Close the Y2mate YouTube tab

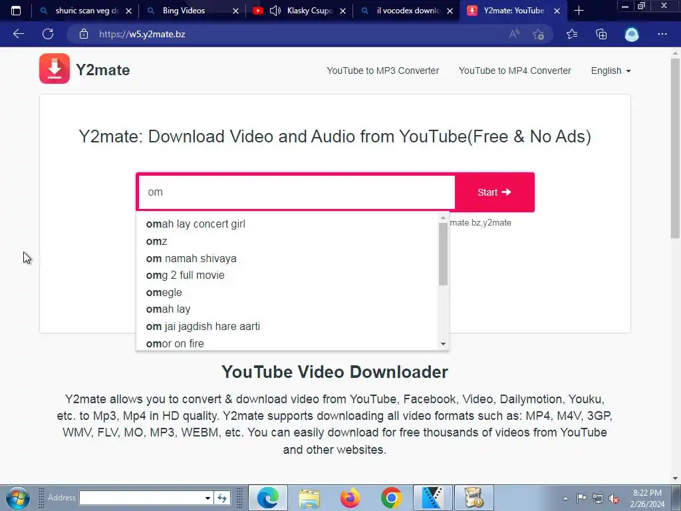pyautogui.click(x=557, y=11)
